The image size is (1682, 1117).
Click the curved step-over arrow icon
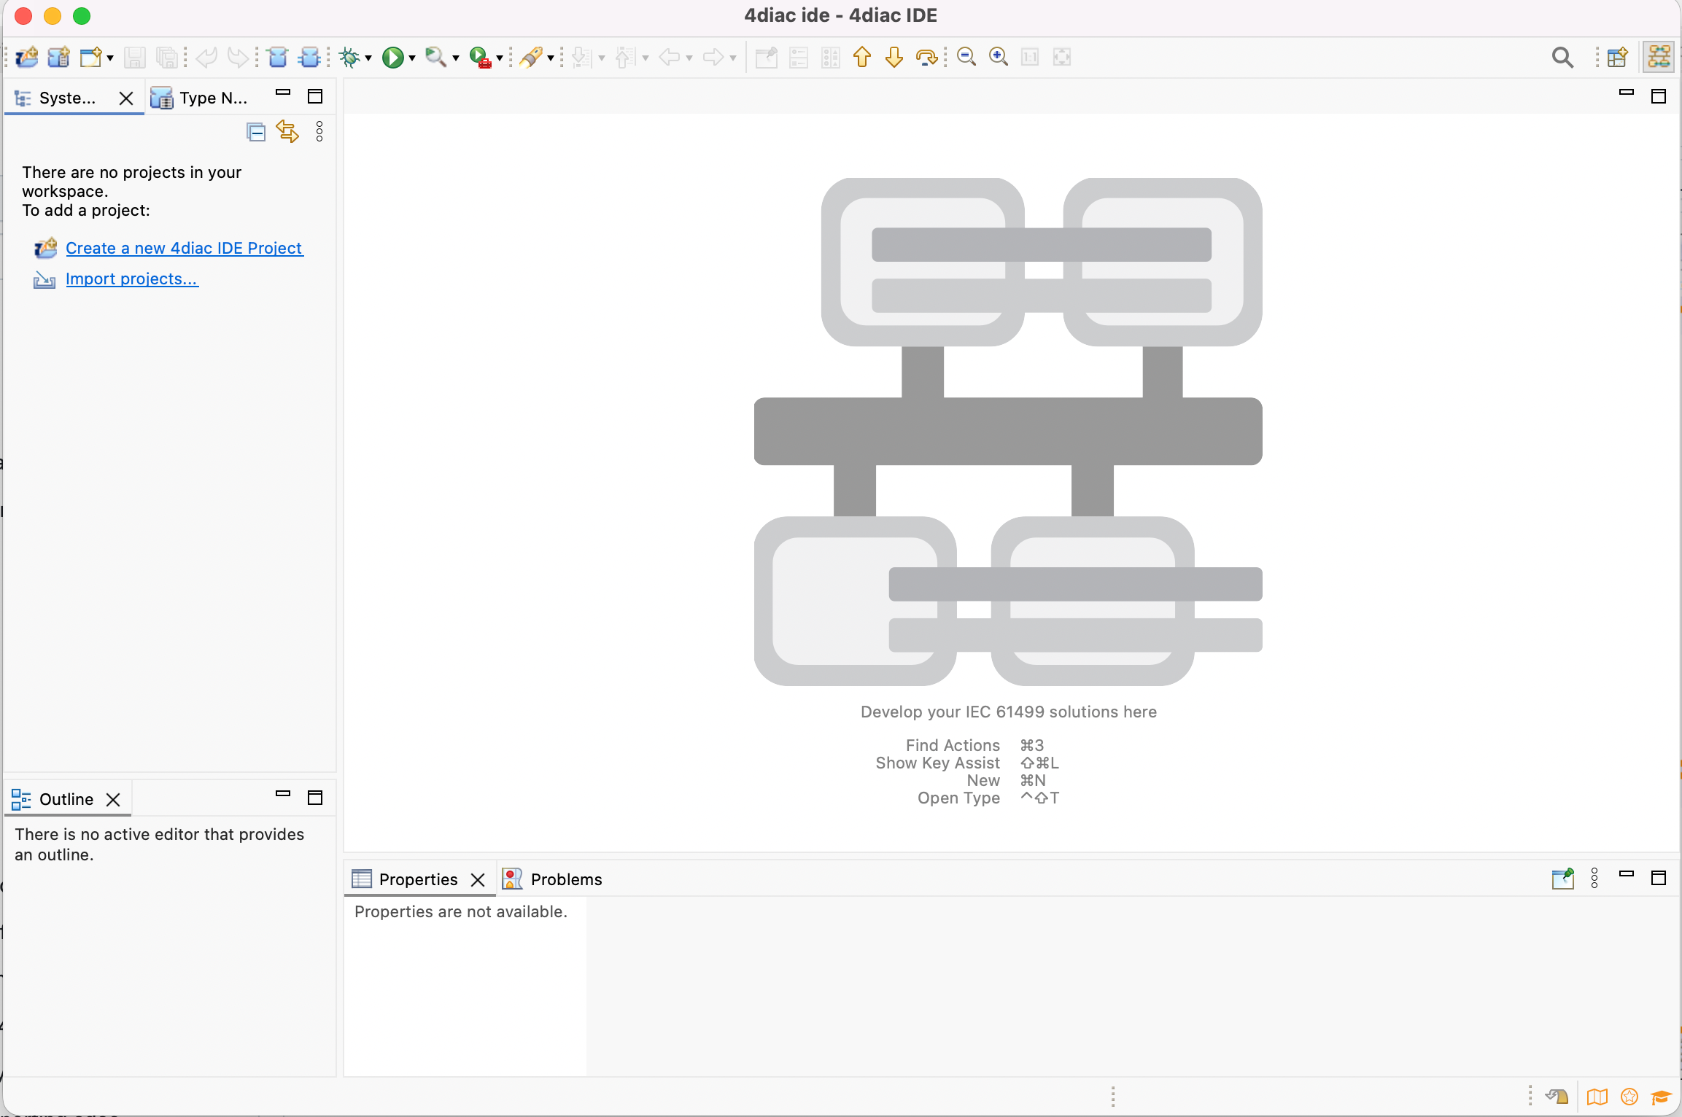[x=926, y=57]
